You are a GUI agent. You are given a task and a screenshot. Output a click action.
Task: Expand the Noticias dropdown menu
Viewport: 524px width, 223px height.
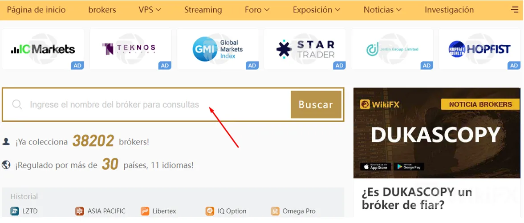click(382, 10)
